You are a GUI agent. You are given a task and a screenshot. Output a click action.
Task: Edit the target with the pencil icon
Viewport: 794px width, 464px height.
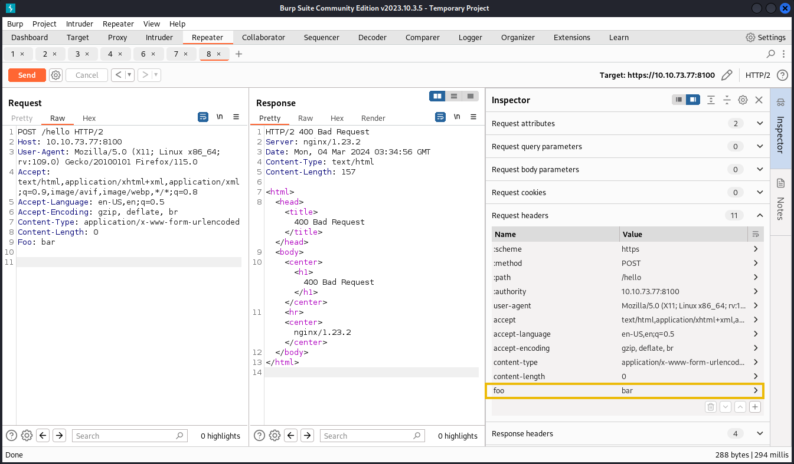click(727, 75)
